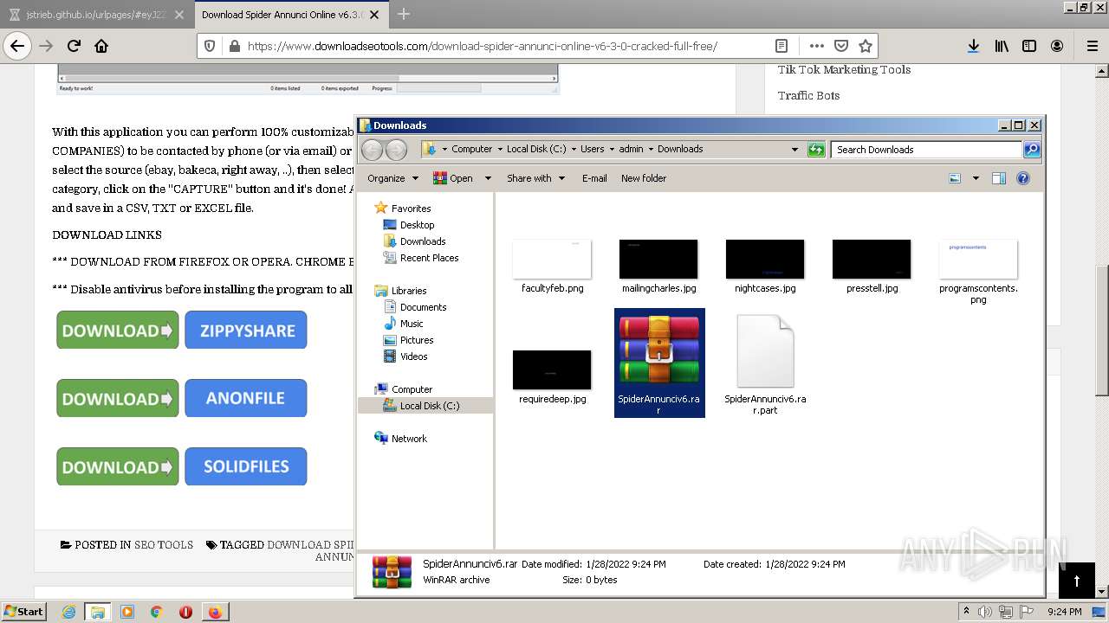The width and height of the screenshot is (1109, 623).
Task: Switch to the jstrieb.github.io tab
Action: (x=95, y=14)
